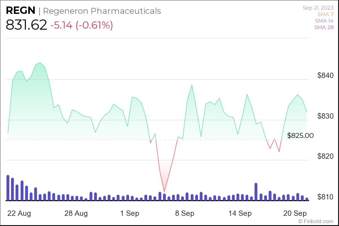Click the REGN ticker symbol

tap(21, 10)
